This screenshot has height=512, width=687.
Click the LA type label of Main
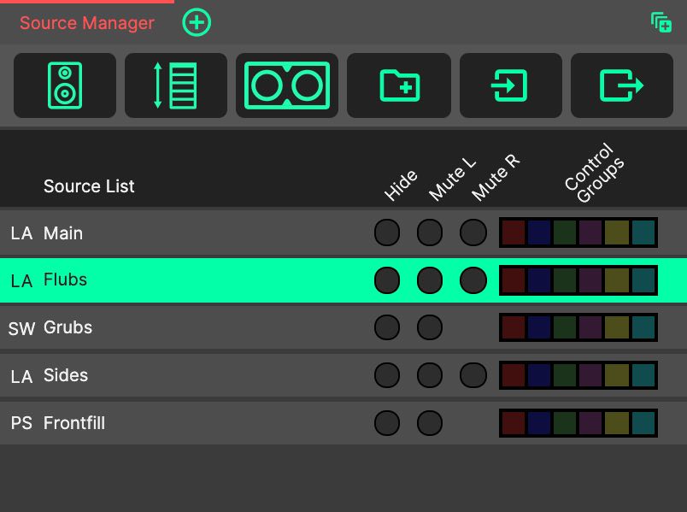[x=21, y=233]
